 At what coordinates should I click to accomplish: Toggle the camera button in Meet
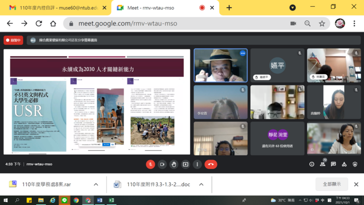pyautogui.click(x=162, y=164)
